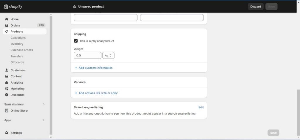Open Collections in the sidebar
This screenshot has height=140, width=300.
point(18,38)
